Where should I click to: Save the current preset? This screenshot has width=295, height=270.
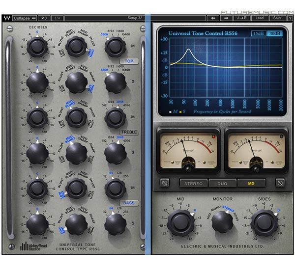tap(277, 18)
